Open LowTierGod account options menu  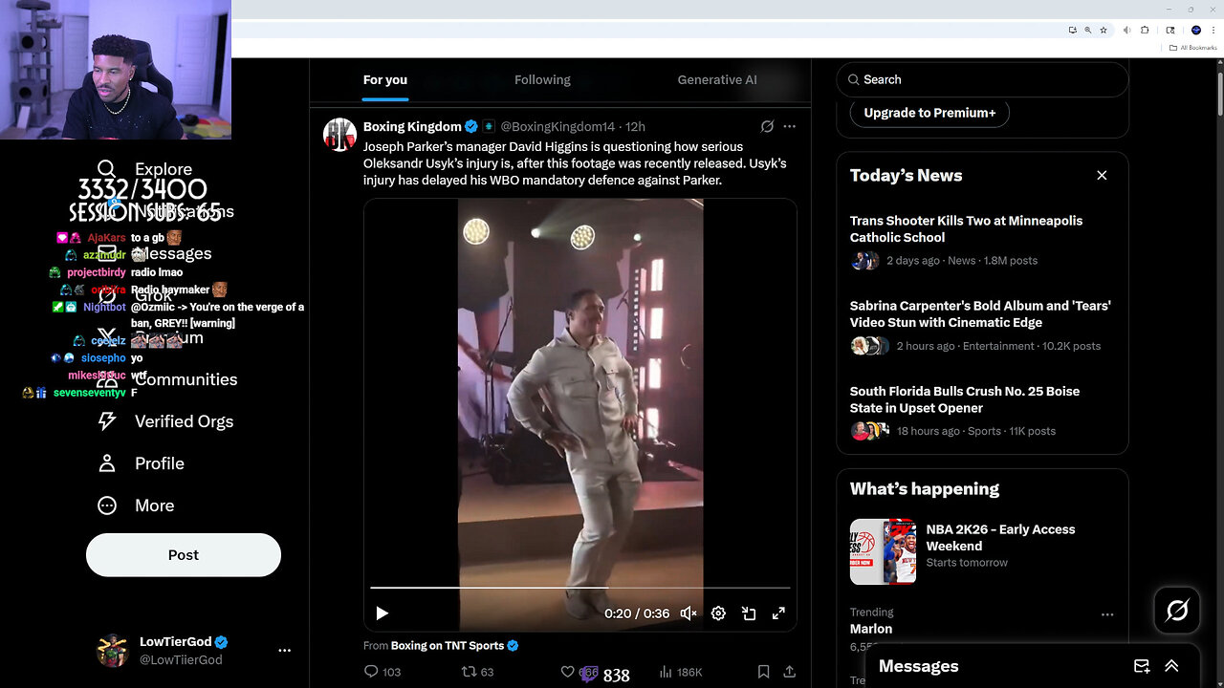(x=284, y=650)
